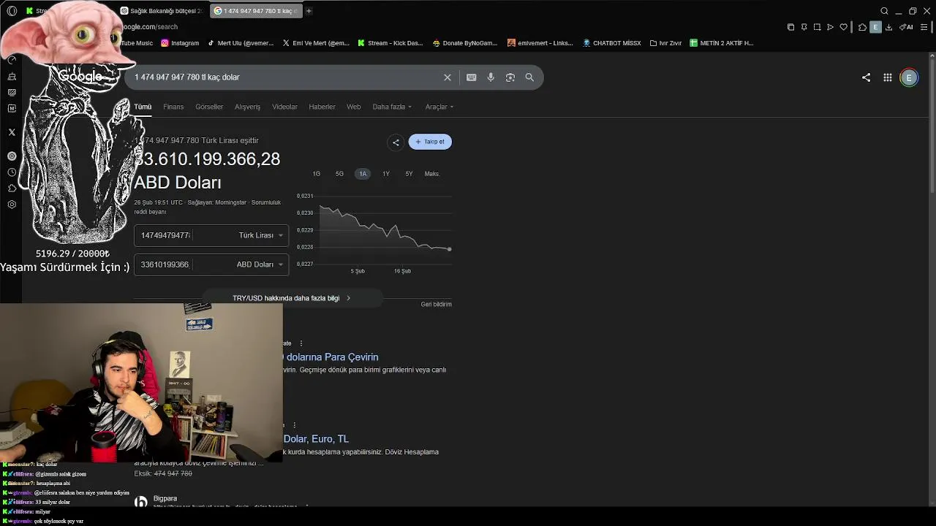Screen dimensions: 936x526
Task: Click the heart bookmark icon
Action: tap(843, 27)
